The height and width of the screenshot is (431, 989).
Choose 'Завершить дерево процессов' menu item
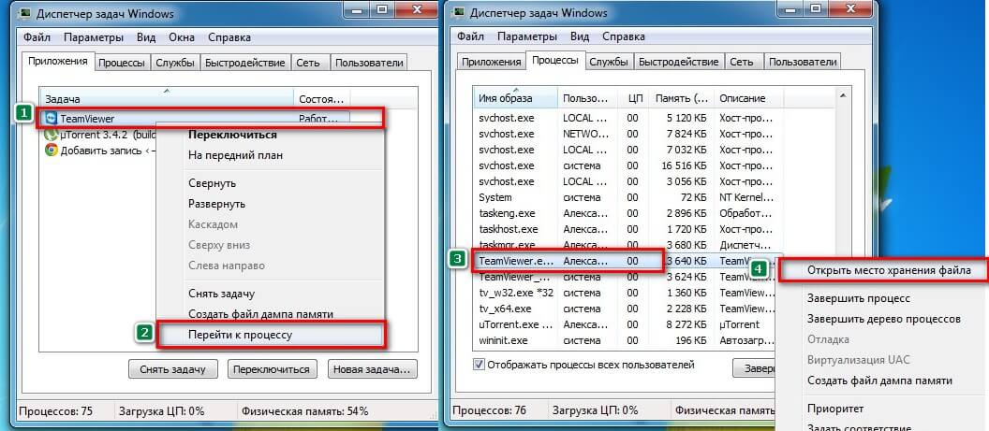coord(884,319)
